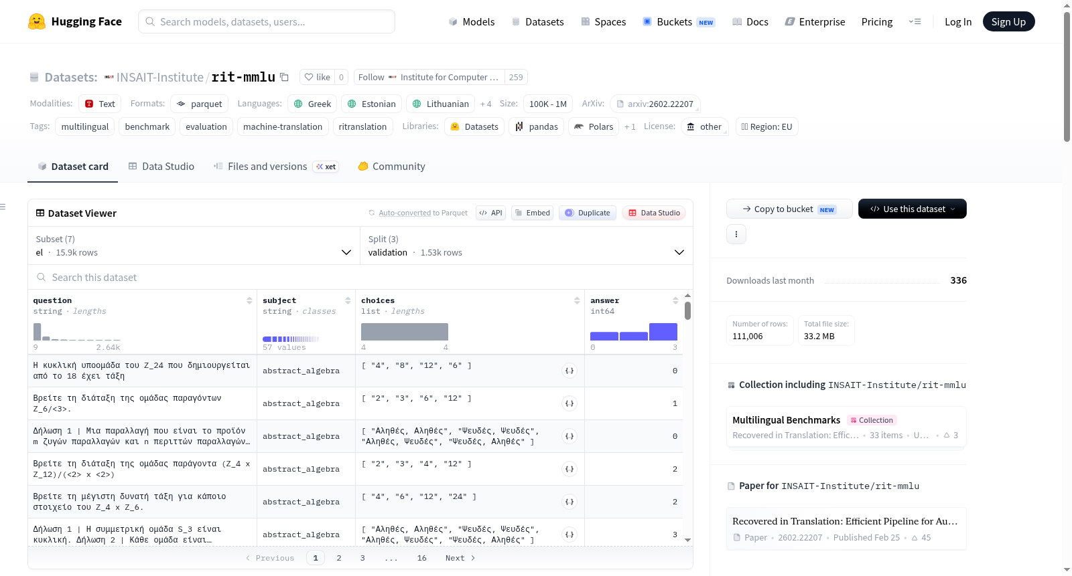This screenshot has width=1072, height=576.
Task: Select the parquet format tag
Action: tap(200, 104)
